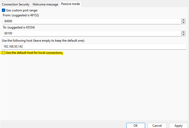Click the host field showing 192.168.50.142
The width and height of the screenshot is (189, 128).
pyautogui.click(x=94, y=47)
